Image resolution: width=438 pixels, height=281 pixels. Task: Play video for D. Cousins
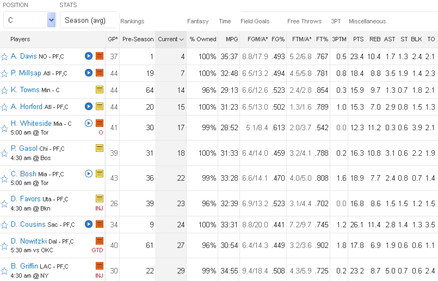[89, 224]
